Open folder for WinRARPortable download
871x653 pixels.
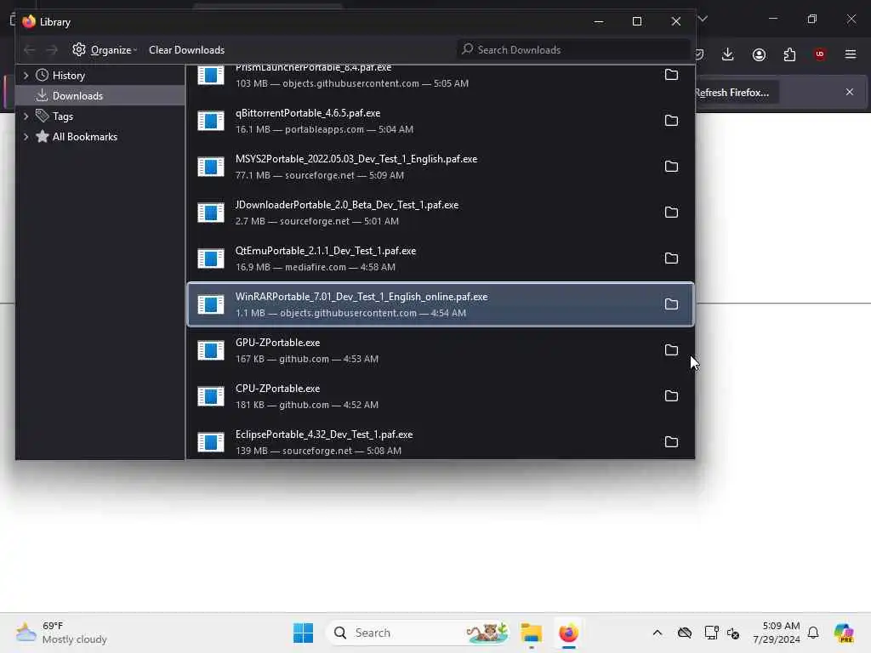click(671, 304)
